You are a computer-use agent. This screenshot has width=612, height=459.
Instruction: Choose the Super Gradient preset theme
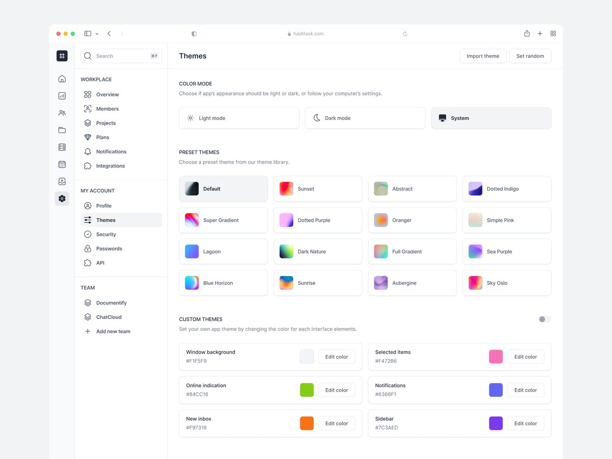point(223,220)
